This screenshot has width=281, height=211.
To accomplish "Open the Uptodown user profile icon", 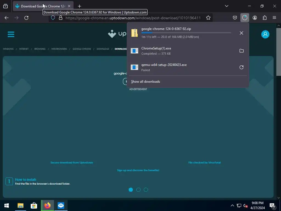I will (x=265, y=34).
